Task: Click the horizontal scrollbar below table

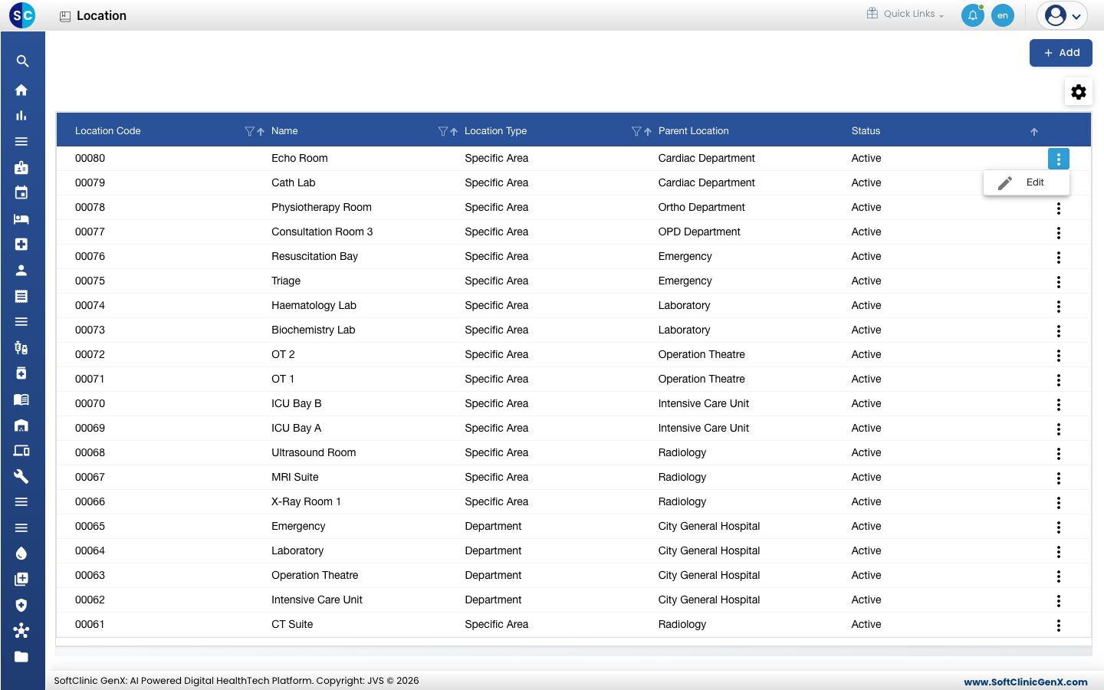Action: click(573, 651)
